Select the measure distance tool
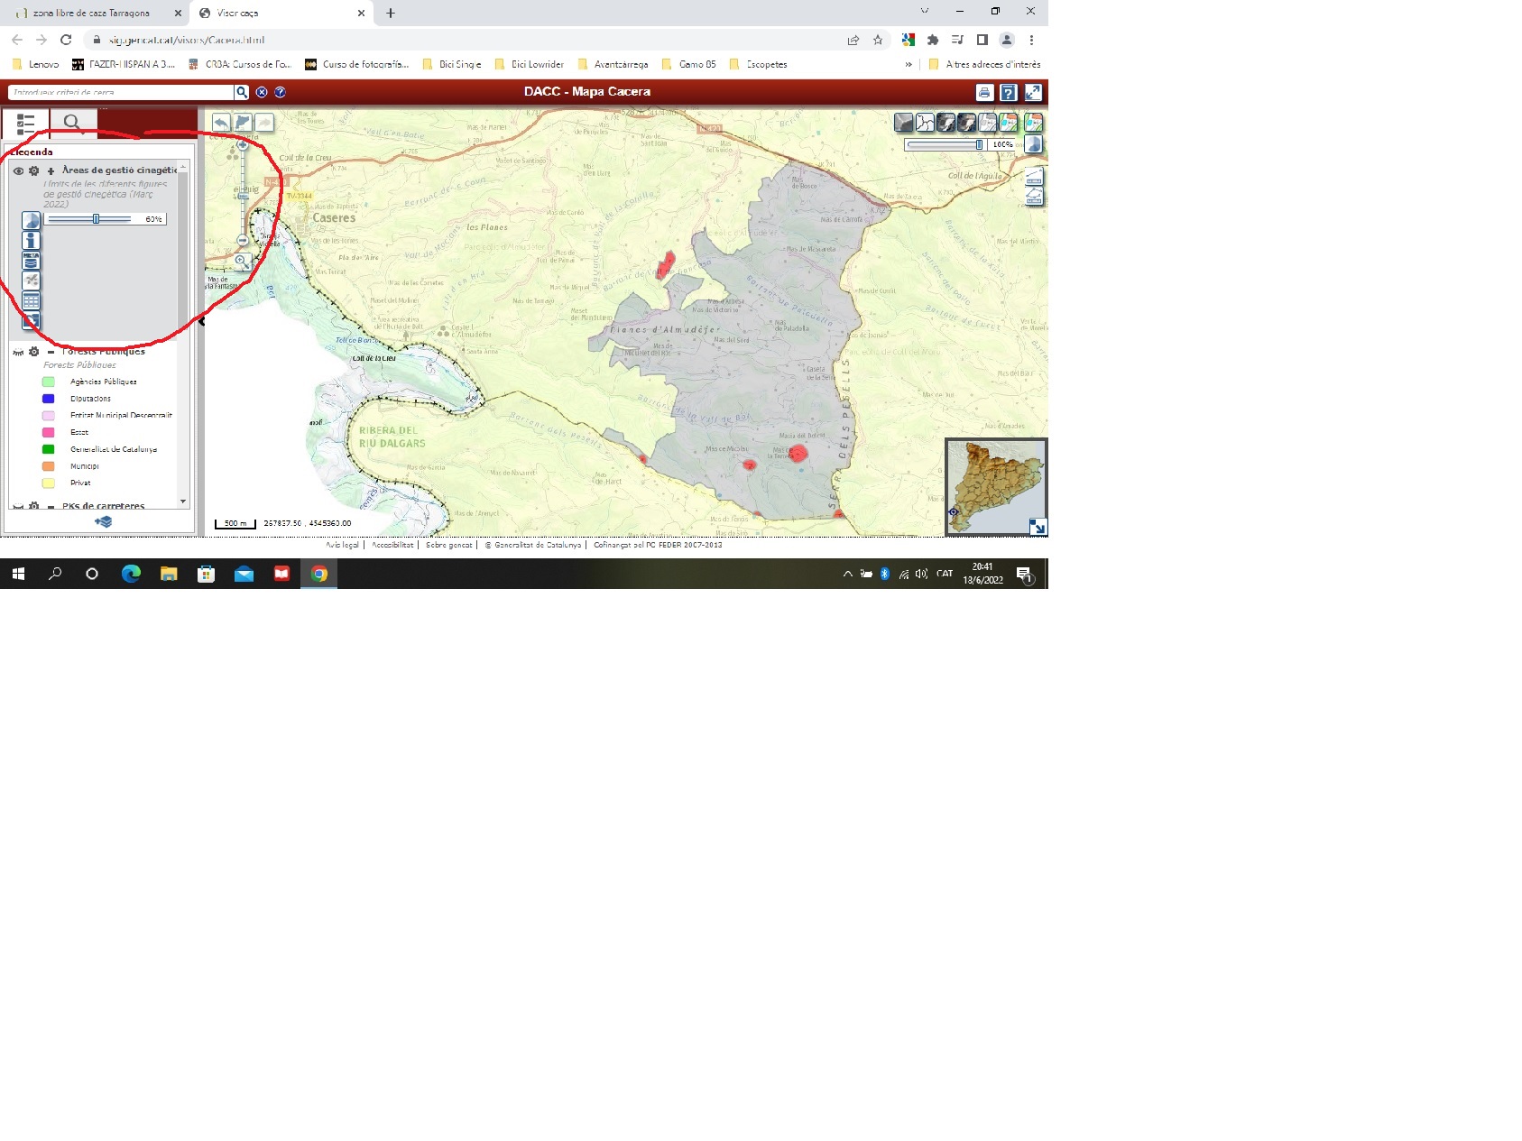The height and width of the screenshot is (1141, 1522). pyautogui.click(x=1034, y=176)
